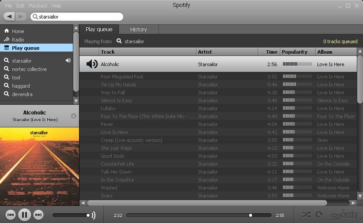Open the 'nortec collective' saved search
The height and width of the screenshot is (223, 363).
click(x=29, y=69)
